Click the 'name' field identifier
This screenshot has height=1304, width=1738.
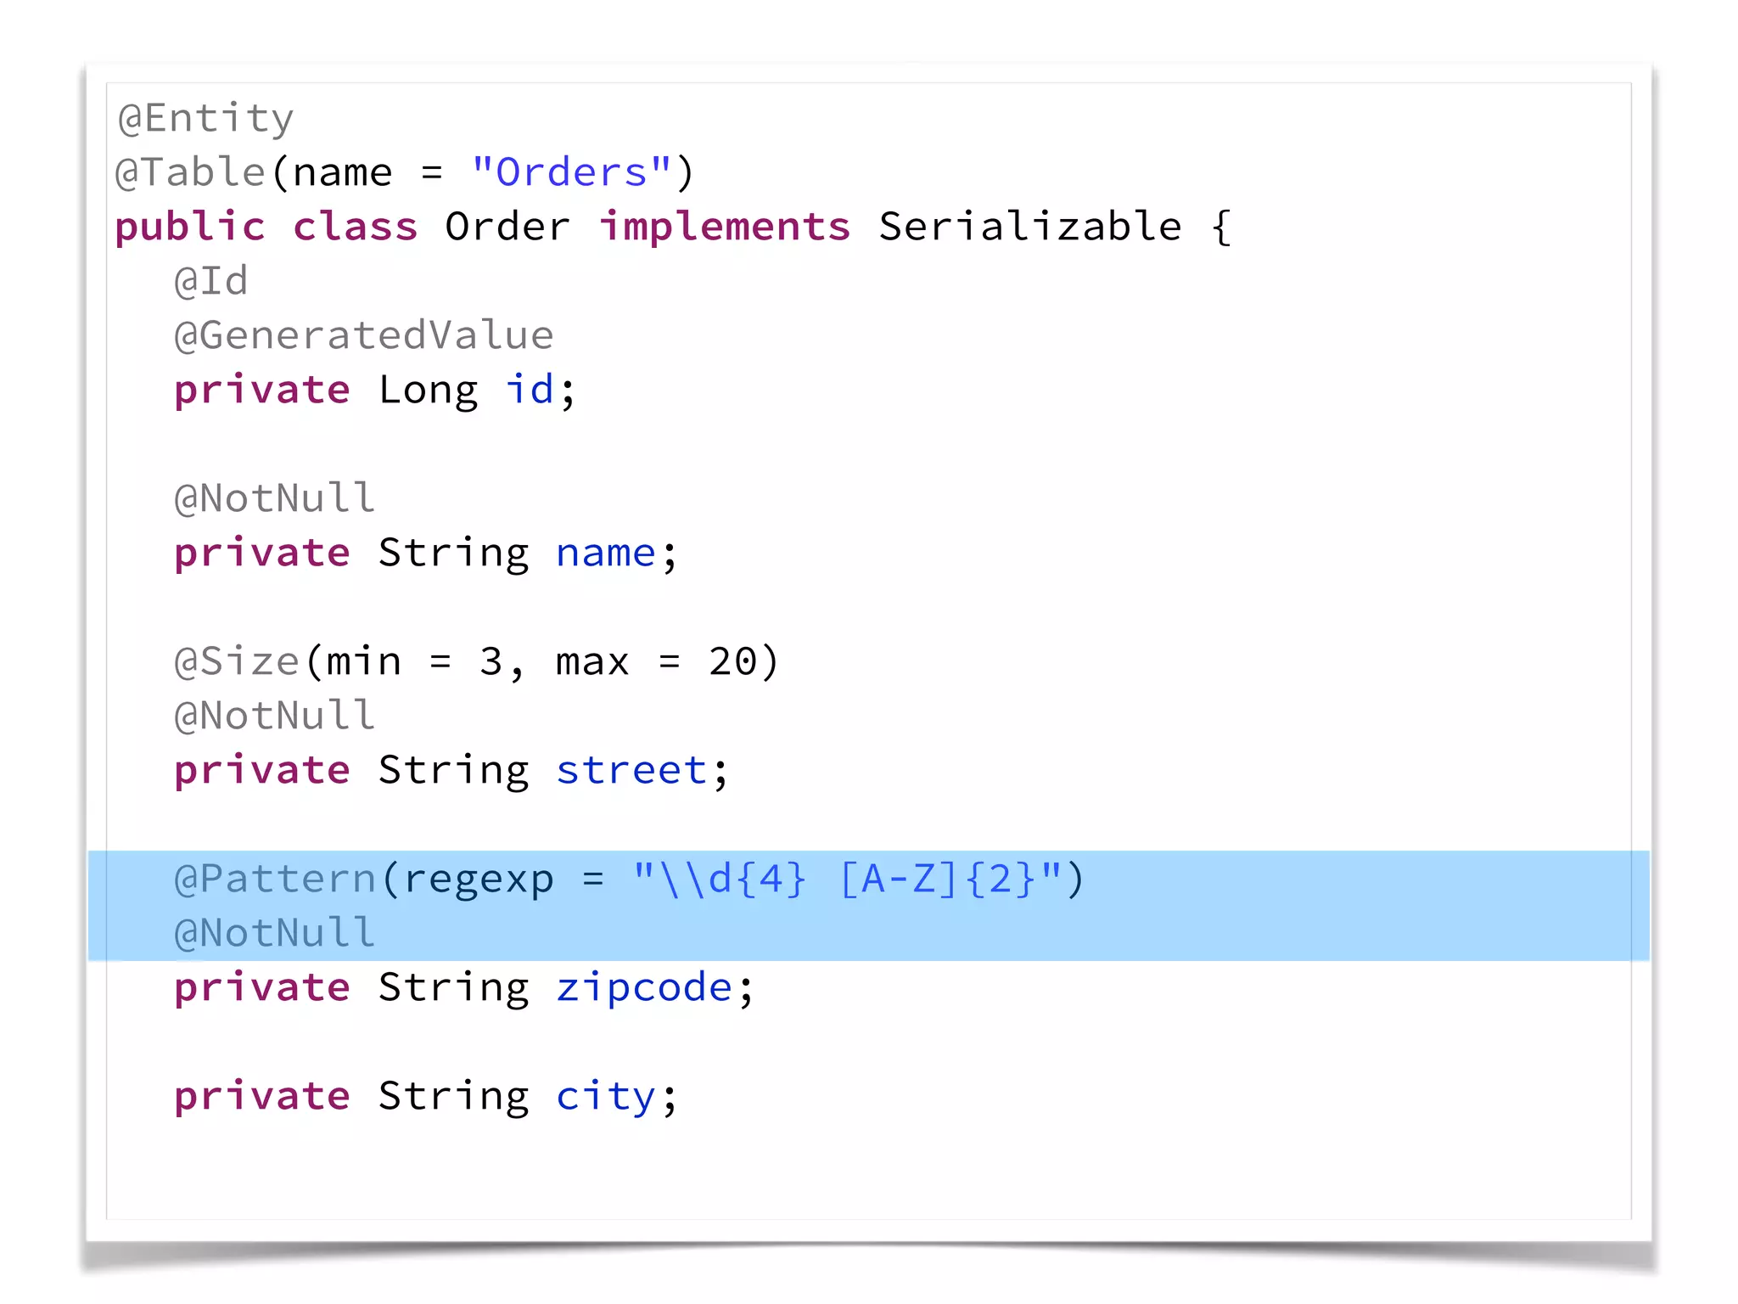(x=606, y=554)
